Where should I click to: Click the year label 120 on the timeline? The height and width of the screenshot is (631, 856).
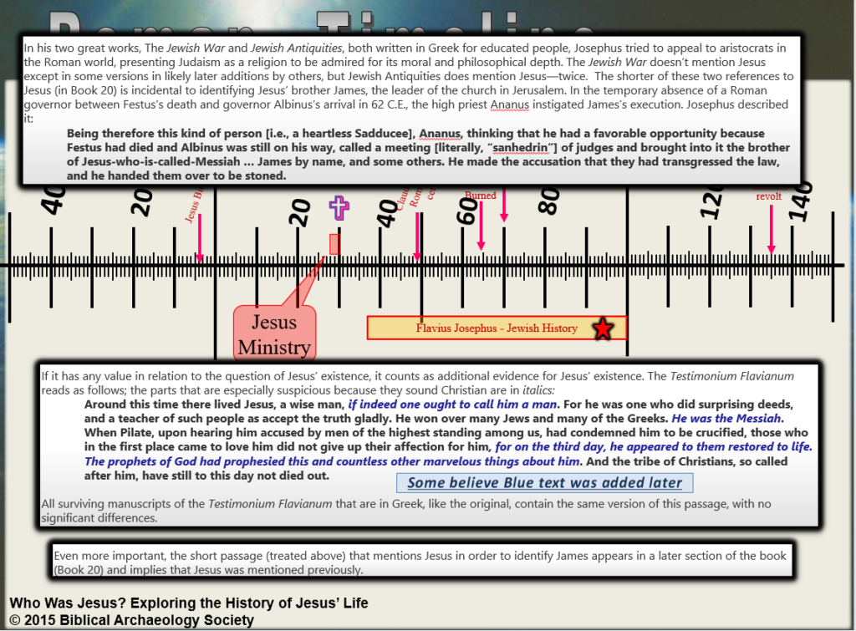click(x=713, y=202)
